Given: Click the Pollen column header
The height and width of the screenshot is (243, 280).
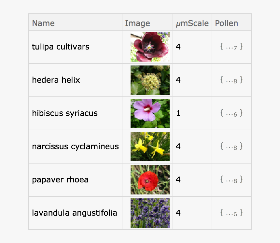Looking at the screenshot, I should [x=226, y=23].
